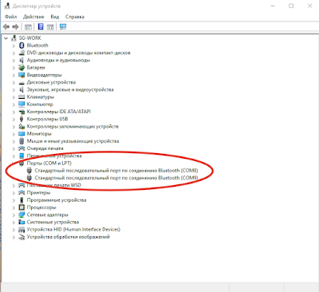
Task: Select the Компьютер row label
Action: (40, 105)
